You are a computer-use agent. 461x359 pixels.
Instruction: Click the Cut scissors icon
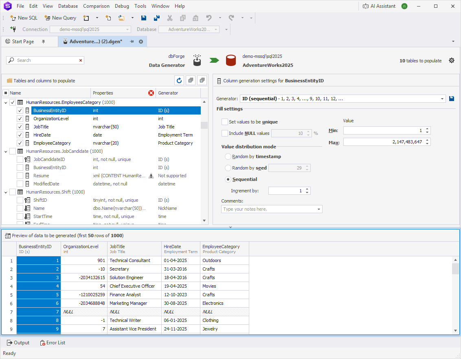coord(170,18)
